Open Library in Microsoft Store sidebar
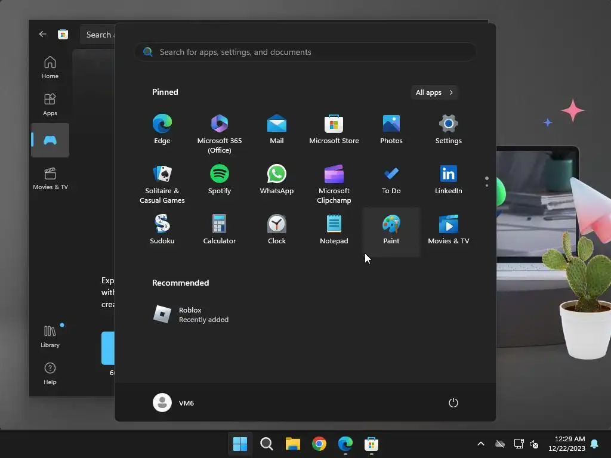Viewport: 611px width, 458px height. coord(50,336)
